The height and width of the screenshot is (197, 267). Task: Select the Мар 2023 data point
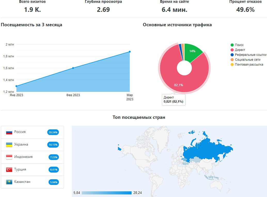coord(130,52)
